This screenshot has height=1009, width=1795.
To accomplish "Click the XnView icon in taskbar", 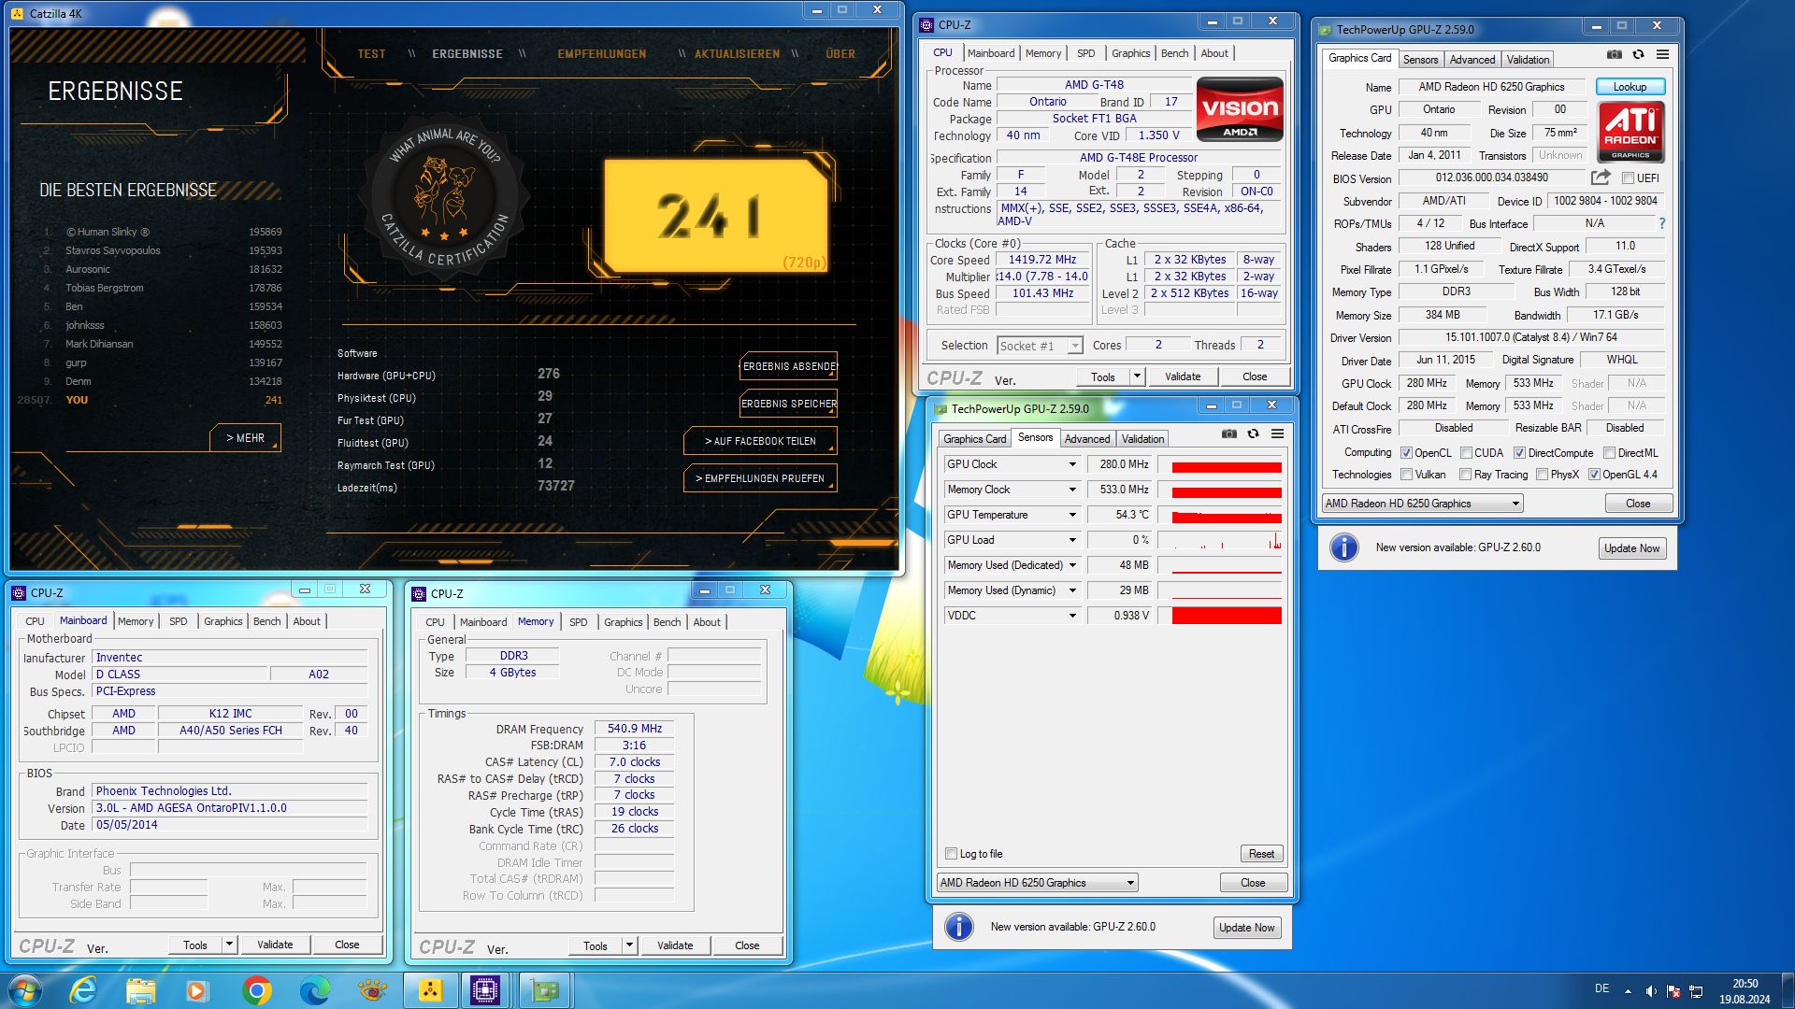I will point(372,989).
